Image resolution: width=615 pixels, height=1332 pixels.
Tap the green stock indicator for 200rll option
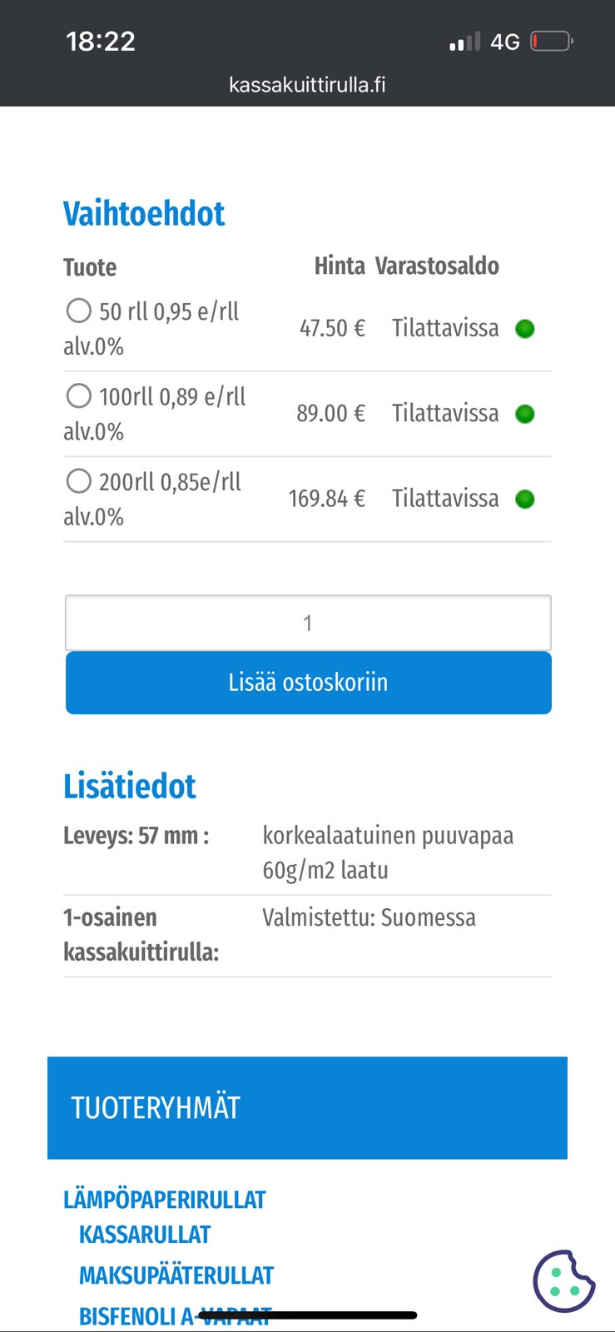(525, 499)
